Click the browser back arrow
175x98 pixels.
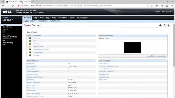[3, 5]
